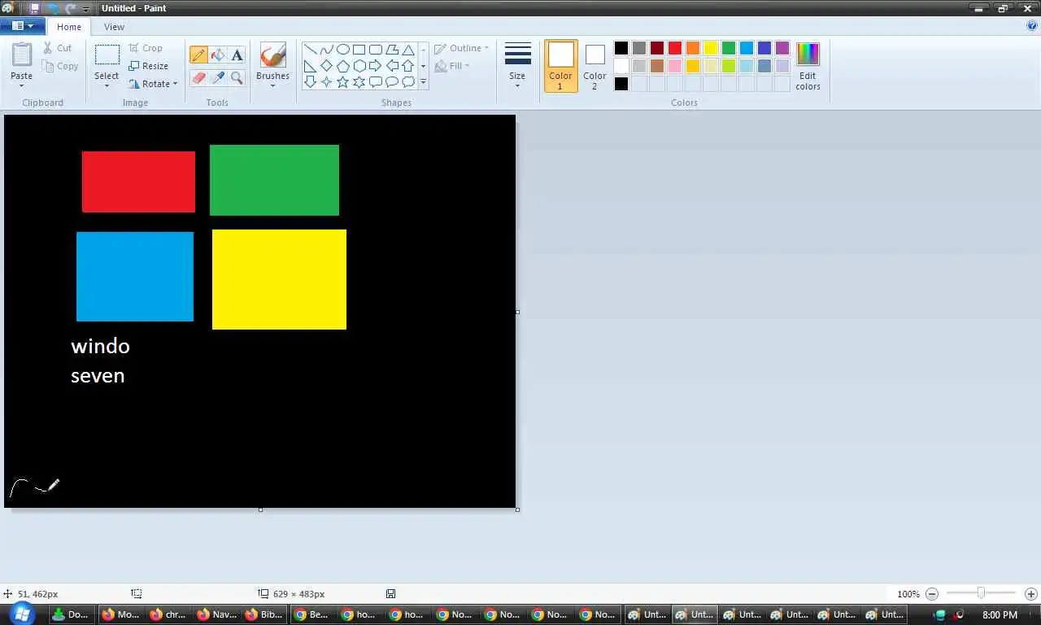Activate the Color 2 background selector
Screen dimensions: 1041x625
(595, 66)
